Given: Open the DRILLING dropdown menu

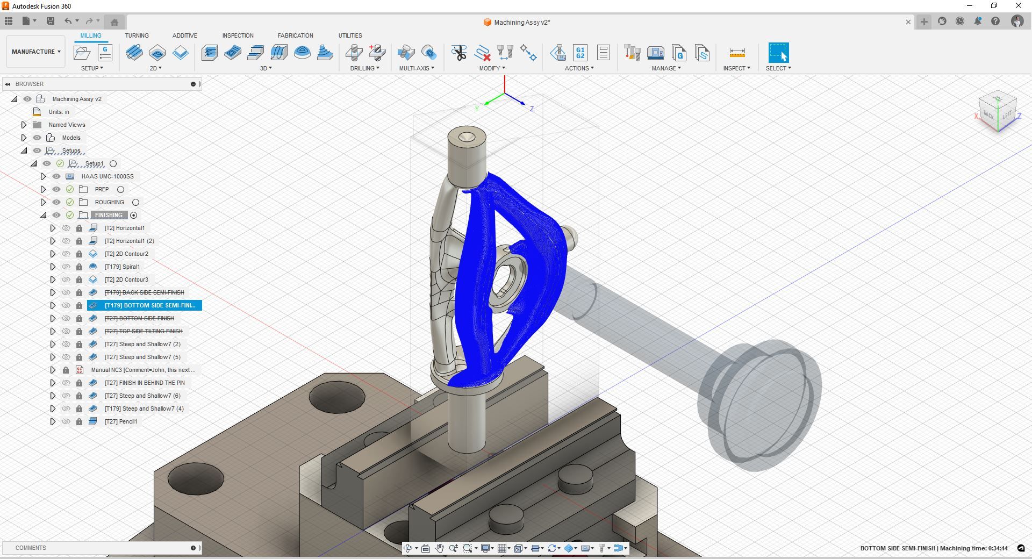Looking at the screenshot, I should (x=365, y=68).
